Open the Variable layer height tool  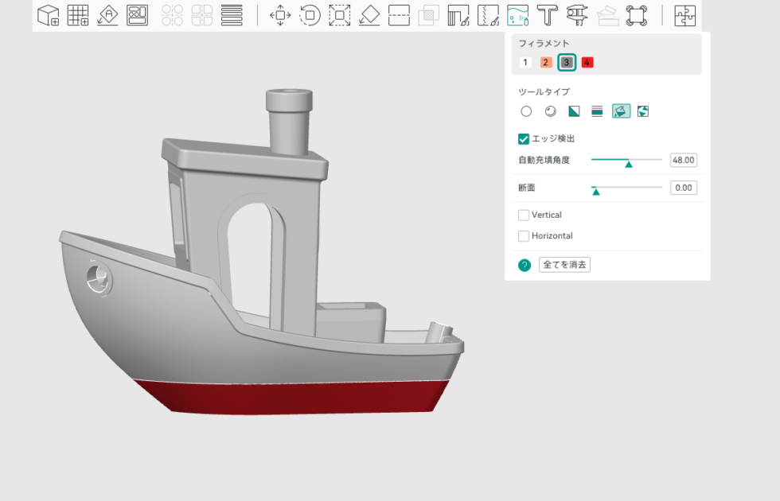pyautogui.click(x=232, y=15)
